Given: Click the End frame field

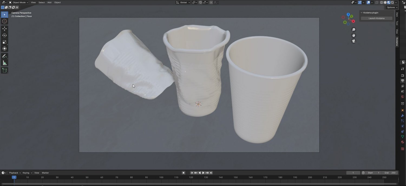Looking at the screenshot, I should 390,173.
